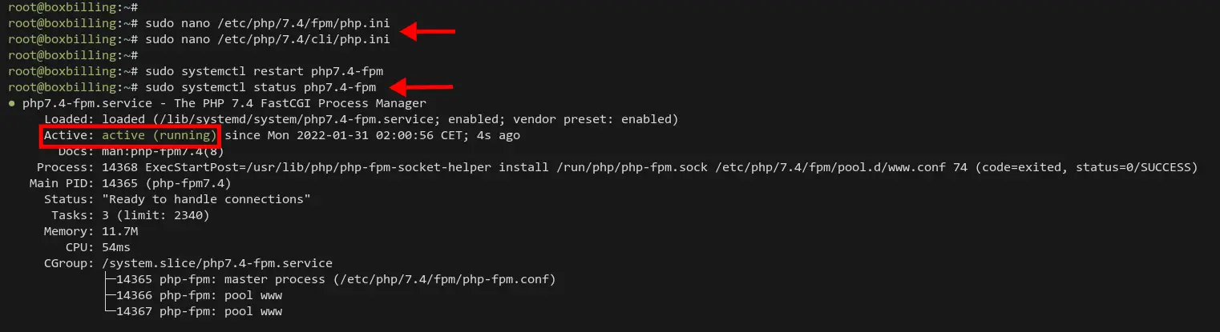1220x332 pixels.
Task: Click the 'Process: 14368 ExecStartPost' line
Action: pyautogui.click(x=617, y=167)
